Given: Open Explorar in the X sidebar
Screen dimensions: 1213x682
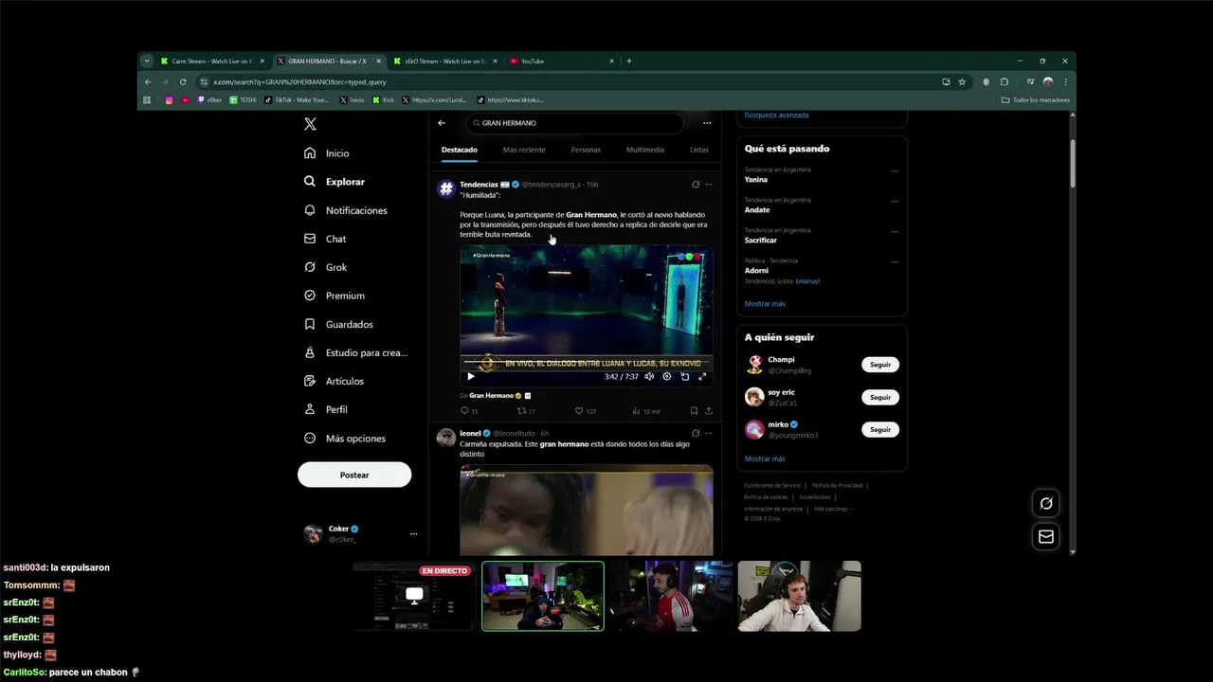Looking at the screenshot, I should [x=335, y=182].
